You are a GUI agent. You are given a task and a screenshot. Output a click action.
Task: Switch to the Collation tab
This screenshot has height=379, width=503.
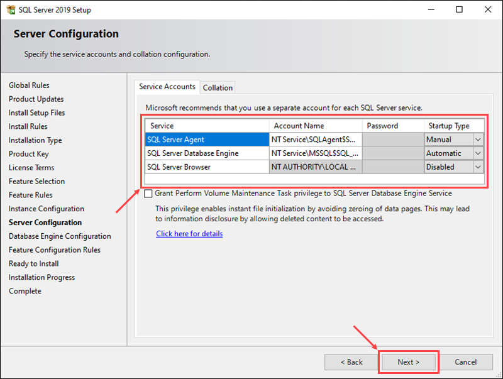(x=218, y=87)
